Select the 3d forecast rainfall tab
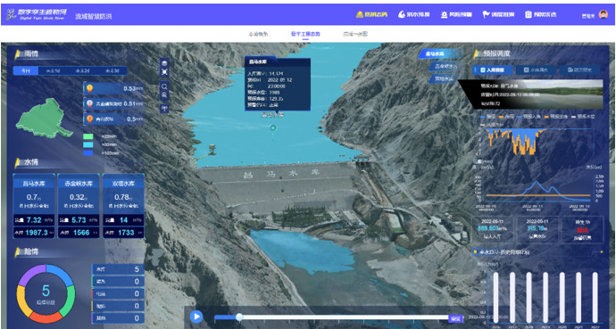The height and width of the screenshot is (329, 616). (112, 71)
